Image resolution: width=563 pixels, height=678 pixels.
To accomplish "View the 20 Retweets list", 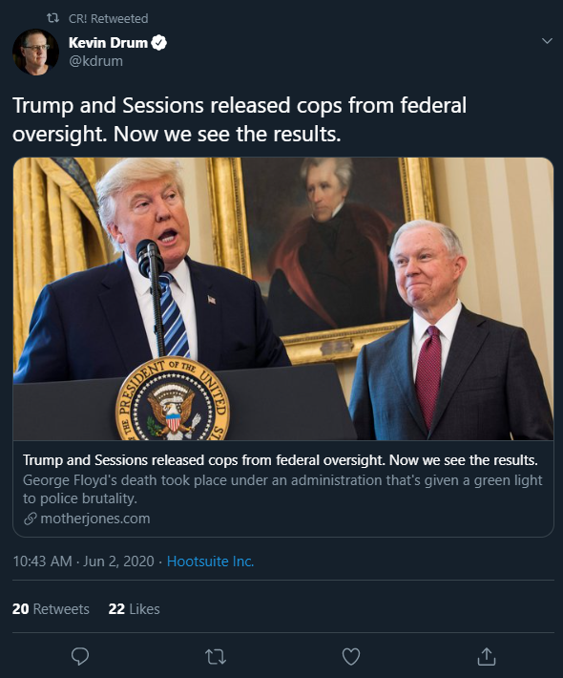I will (x=51, y=609).
